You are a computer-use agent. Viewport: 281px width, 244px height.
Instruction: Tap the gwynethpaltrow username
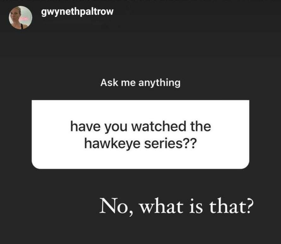(77, 12)
